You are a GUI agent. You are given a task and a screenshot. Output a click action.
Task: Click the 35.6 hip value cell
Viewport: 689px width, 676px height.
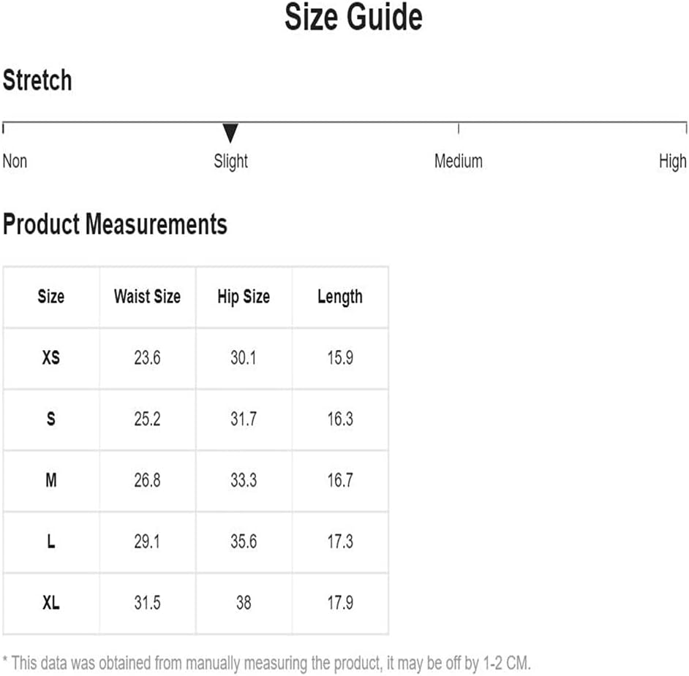(x=244, y=542)
